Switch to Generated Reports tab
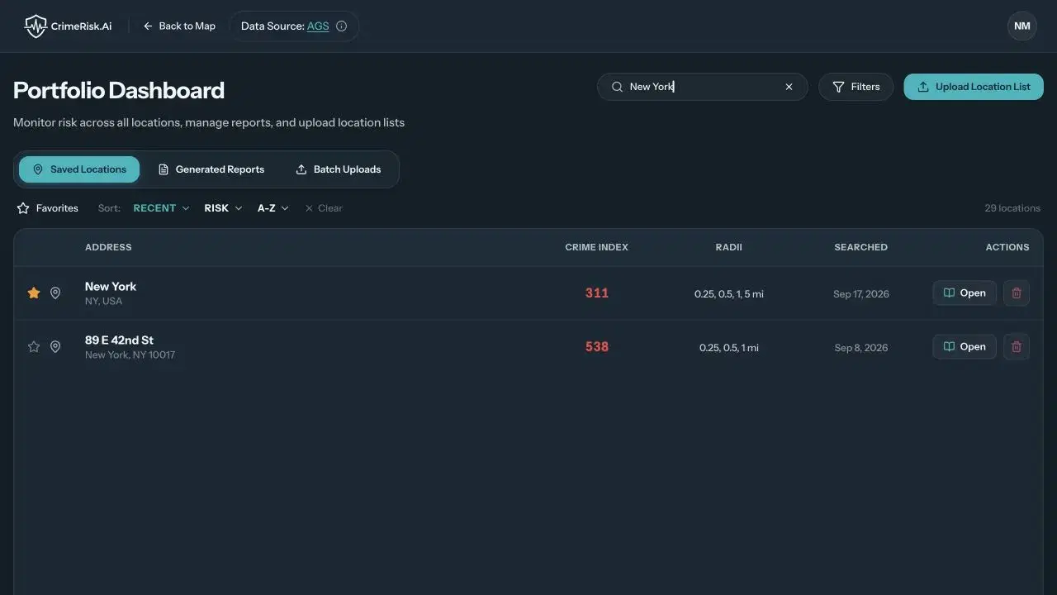Screen dimensions: 1057x595 pos(211,169)
